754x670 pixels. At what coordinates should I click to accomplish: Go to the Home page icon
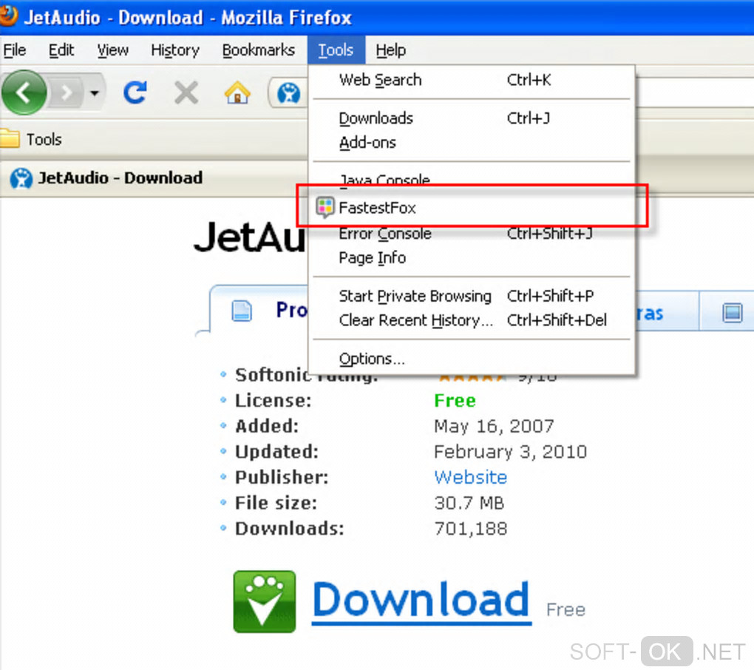237,92
